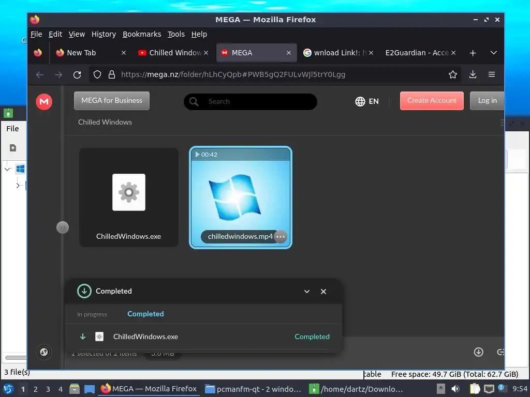Screen dimensions: 530x397
Task: Close the New Tab tab
Action: [124, 53]
